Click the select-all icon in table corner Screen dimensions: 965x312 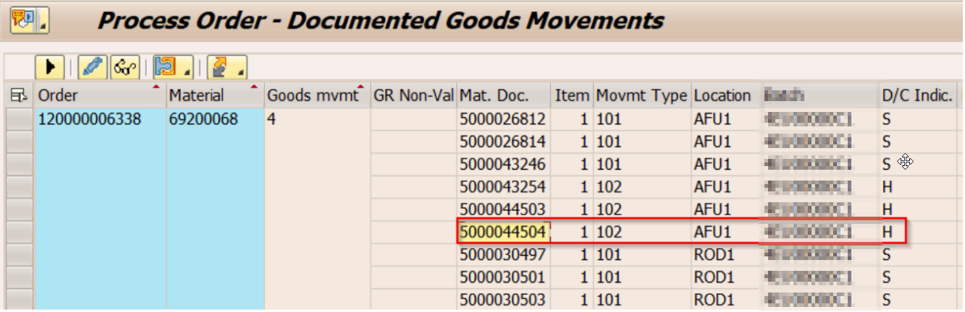click(20, 95)
